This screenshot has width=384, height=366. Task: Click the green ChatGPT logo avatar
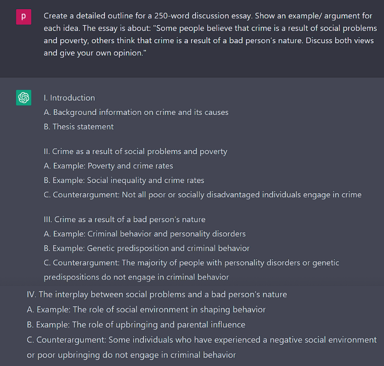(x=23, y=97)
